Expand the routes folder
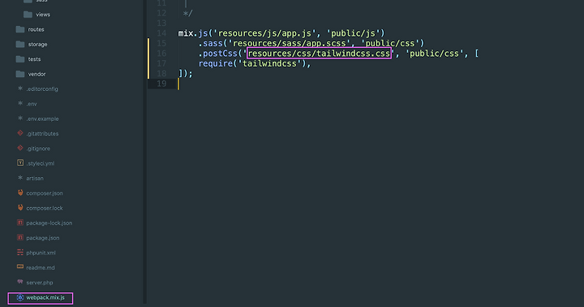 coord(36,29)
